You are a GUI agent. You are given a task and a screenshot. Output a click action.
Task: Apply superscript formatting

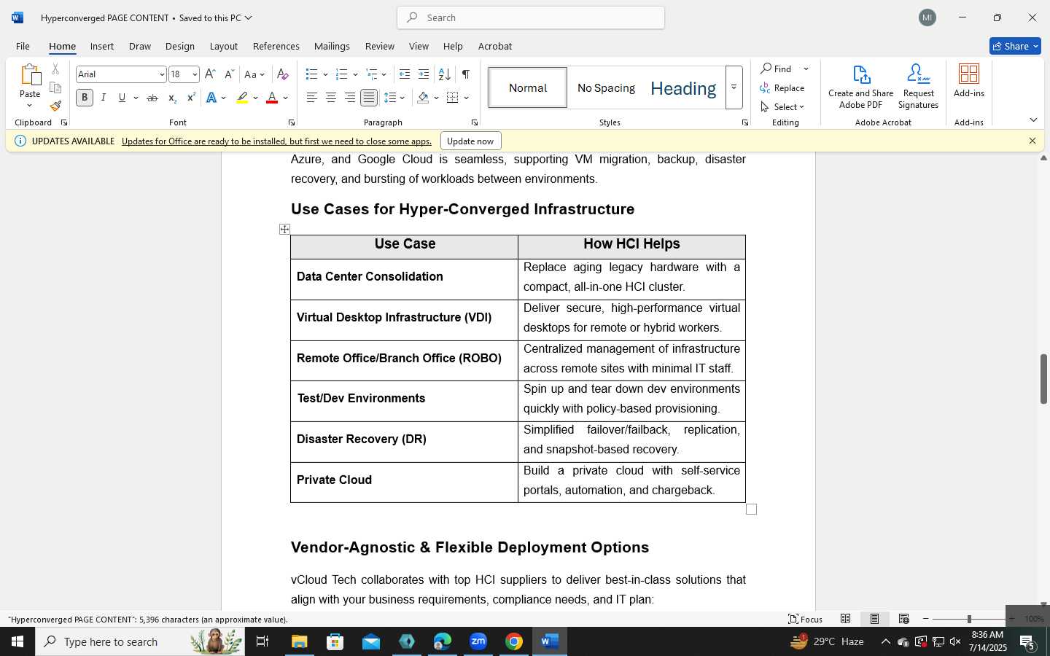[x=191, y=98]
